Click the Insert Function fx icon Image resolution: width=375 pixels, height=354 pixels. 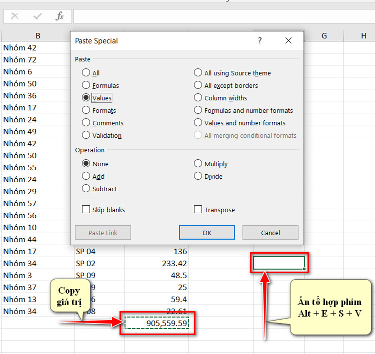tap(59, 16)
